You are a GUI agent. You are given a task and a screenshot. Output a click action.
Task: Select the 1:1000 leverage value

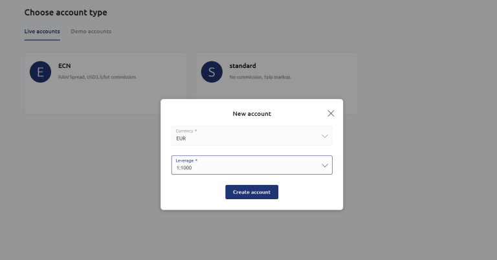tap(184, 168)
